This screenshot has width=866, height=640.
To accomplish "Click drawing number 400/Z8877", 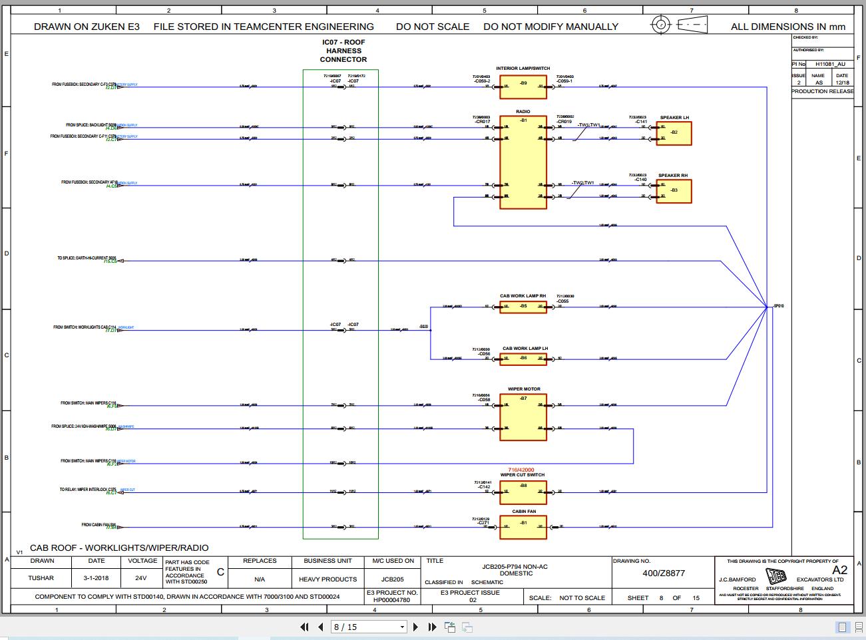I will point(664,573).
